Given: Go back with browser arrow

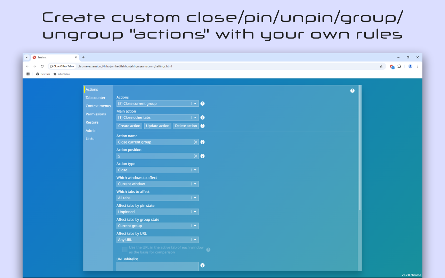Looking at the screenshot, I should (27, 66).
